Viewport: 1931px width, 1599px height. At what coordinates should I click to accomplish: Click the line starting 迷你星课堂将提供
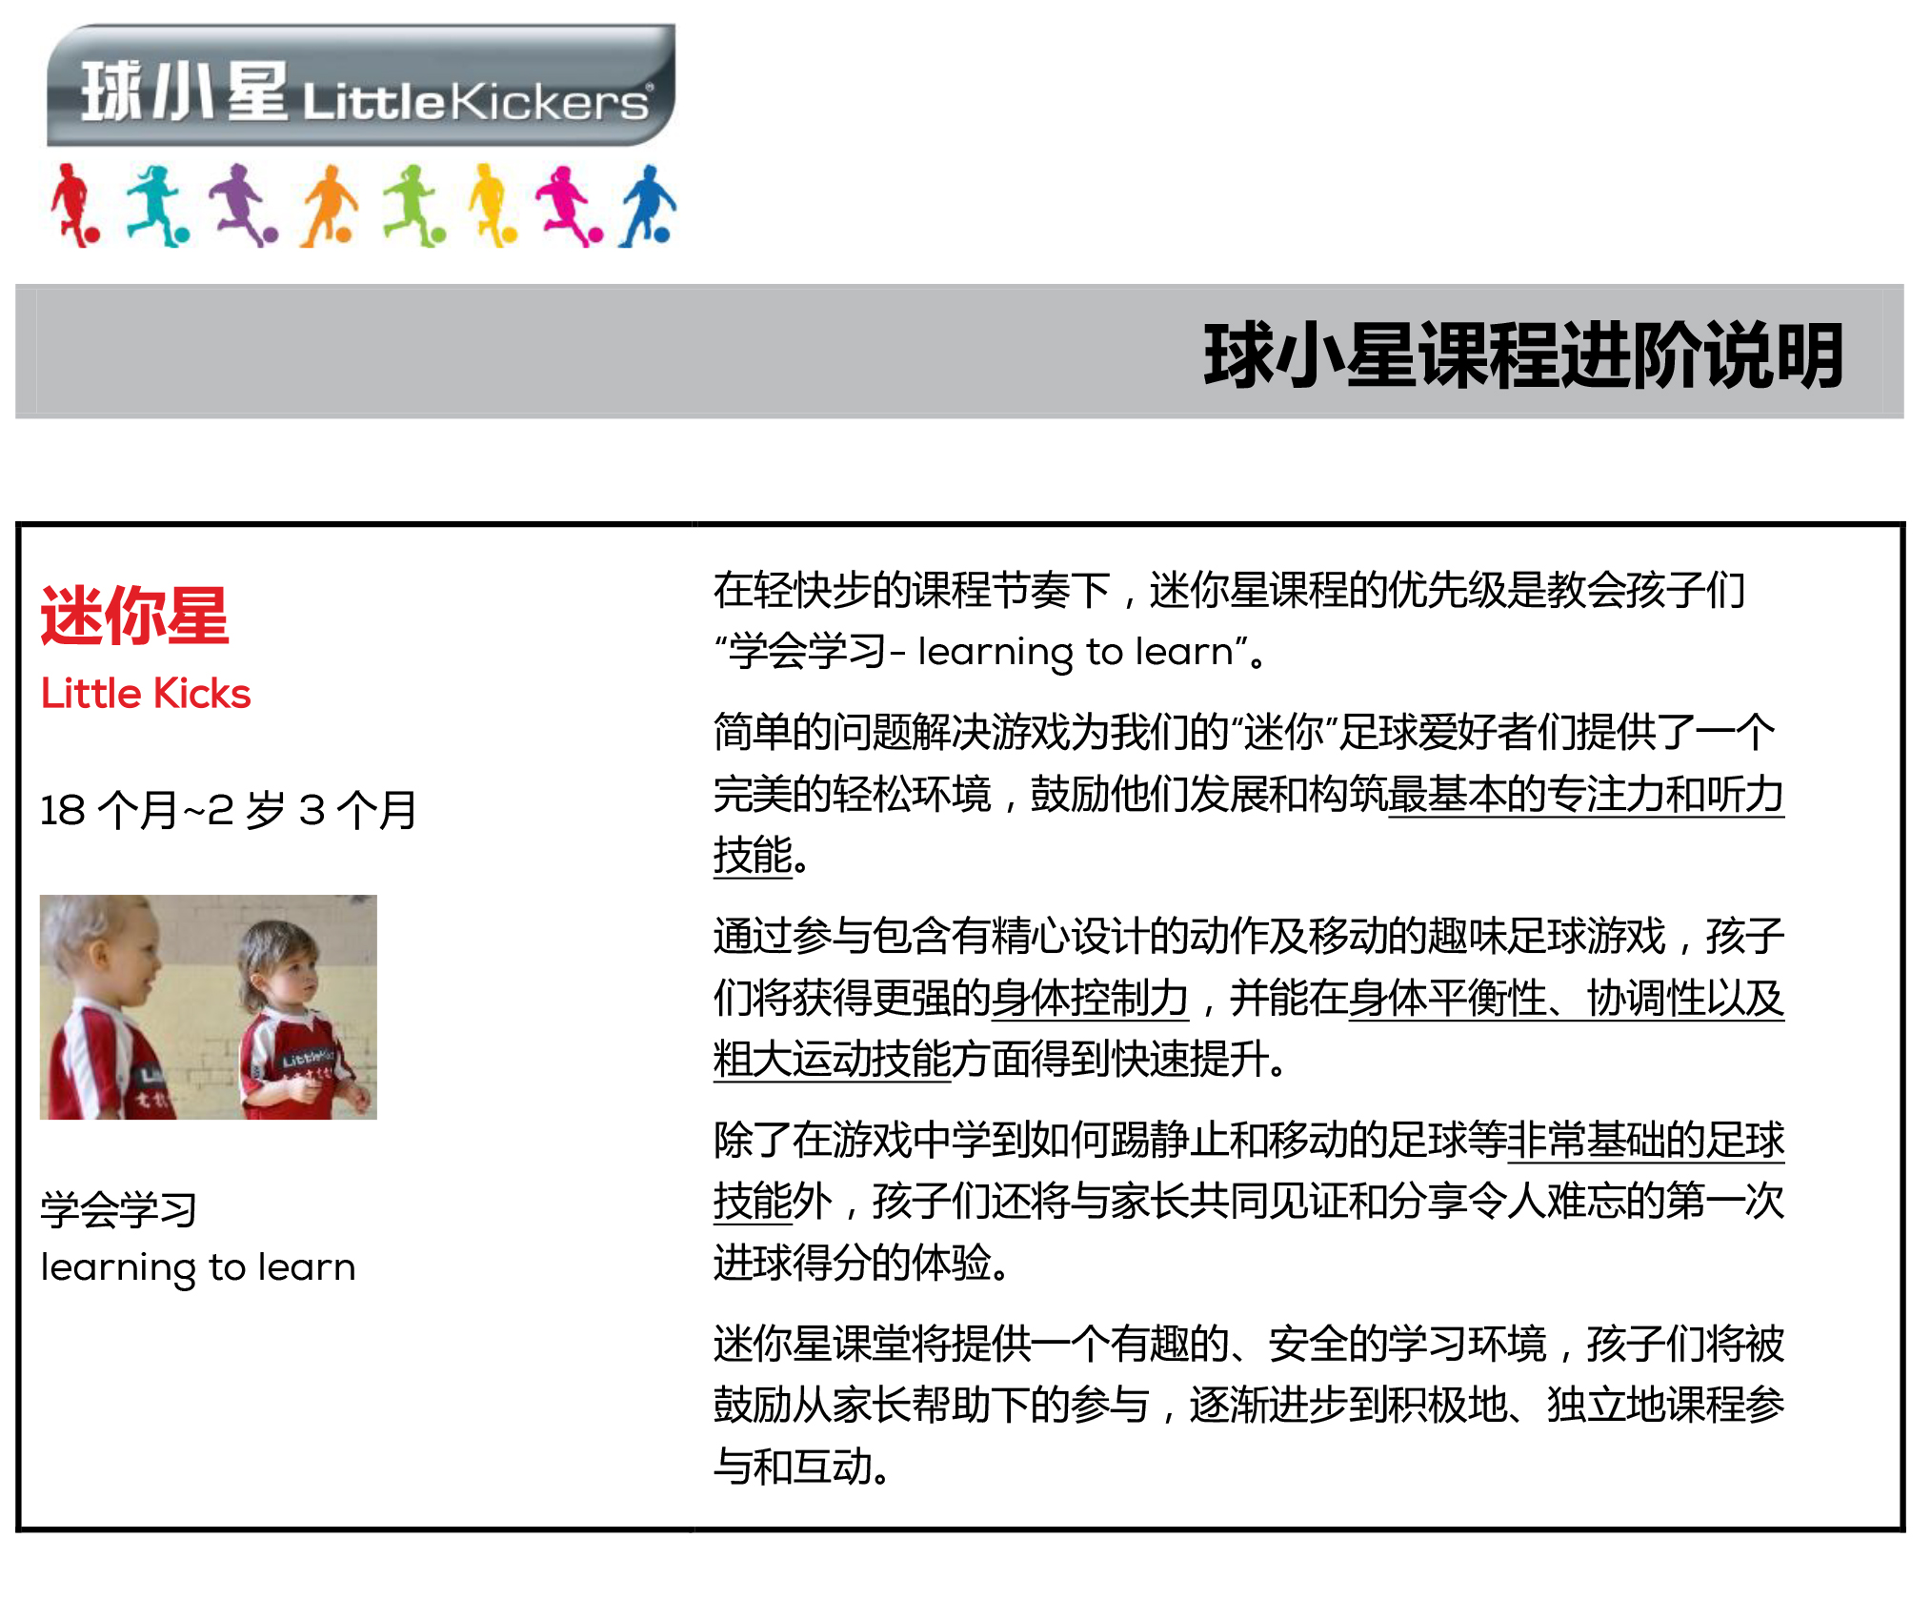(x=1248, y=1344)
